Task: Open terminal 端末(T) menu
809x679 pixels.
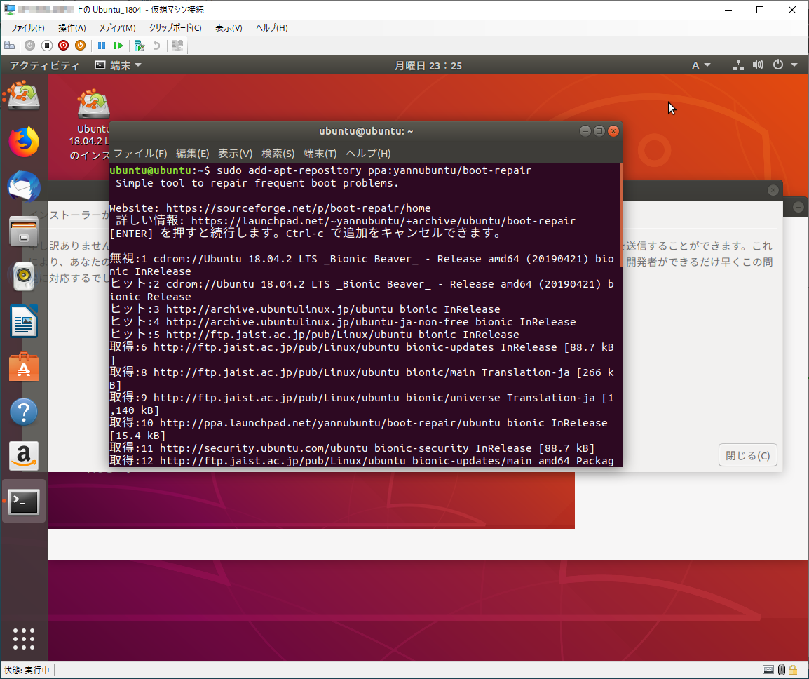Action: tap(320, 154)
